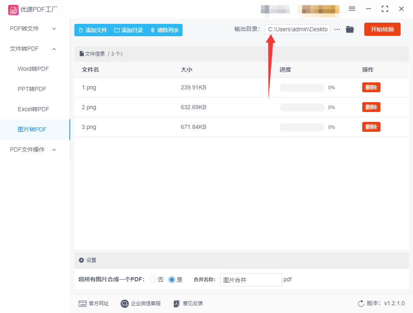Screen dimensions: 413x313
Task: Click the 文件名 column header
Action: pyautogui.click(x=90, y=70)
